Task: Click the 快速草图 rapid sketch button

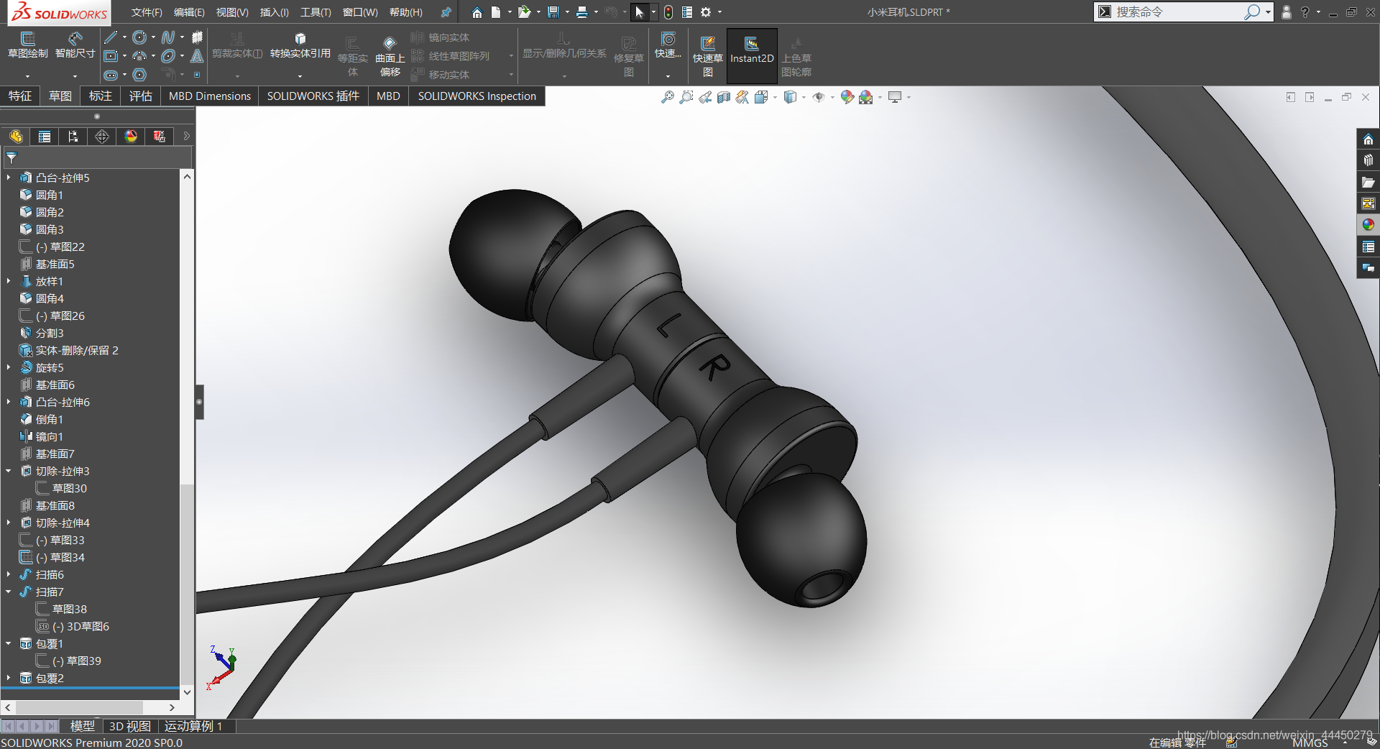Action: tap(708, 56)
